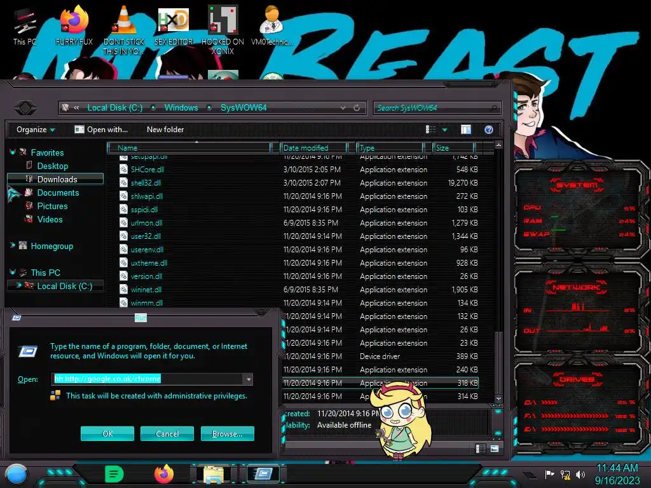
Task: Change the view layout icon
Action: point(431,130)
